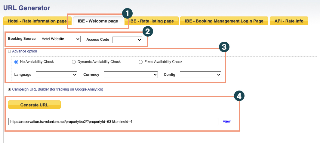Go to IBE - Booking Management Login Page tab
The height and width of the screenshot is (143, 320).
click(x=224, y=21)
